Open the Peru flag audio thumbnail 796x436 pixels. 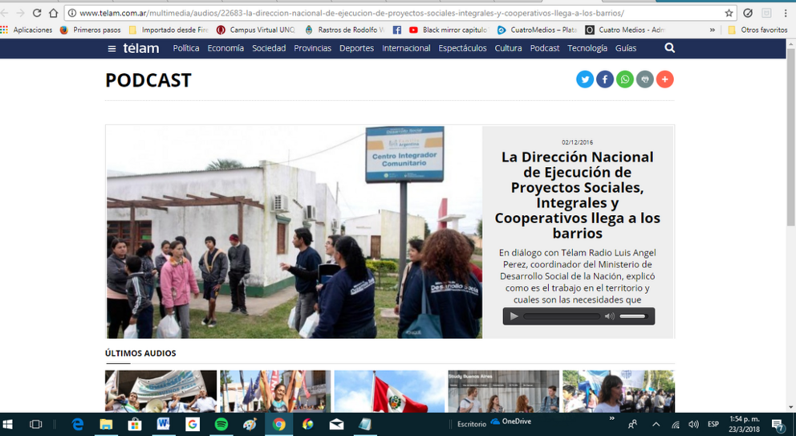click(x=389, y=391)
